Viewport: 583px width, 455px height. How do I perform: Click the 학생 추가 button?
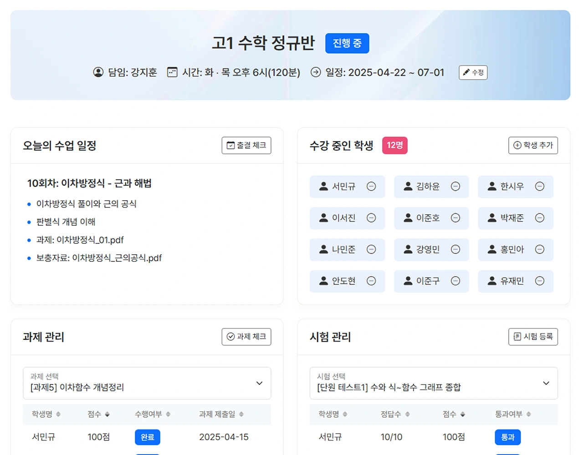tap(533, 146)
